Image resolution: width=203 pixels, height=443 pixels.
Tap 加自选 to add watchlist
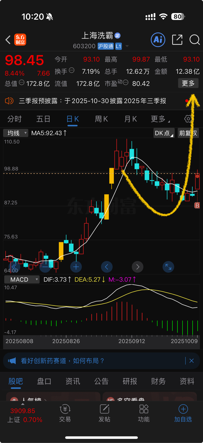click(183, 413)
